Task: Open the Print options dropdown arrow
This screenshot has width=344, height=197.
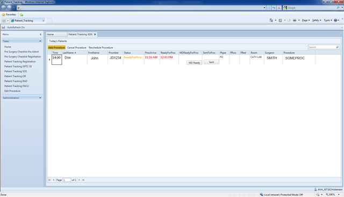Action: (299, 20)
